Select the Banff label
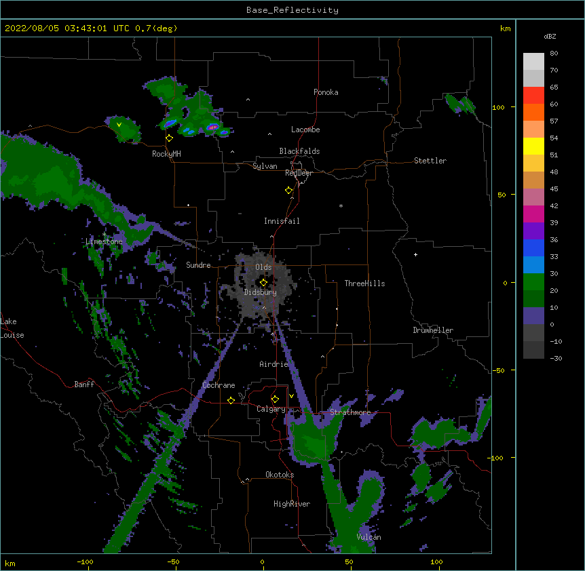Screen dimensions: 585x571 point(84,385)
